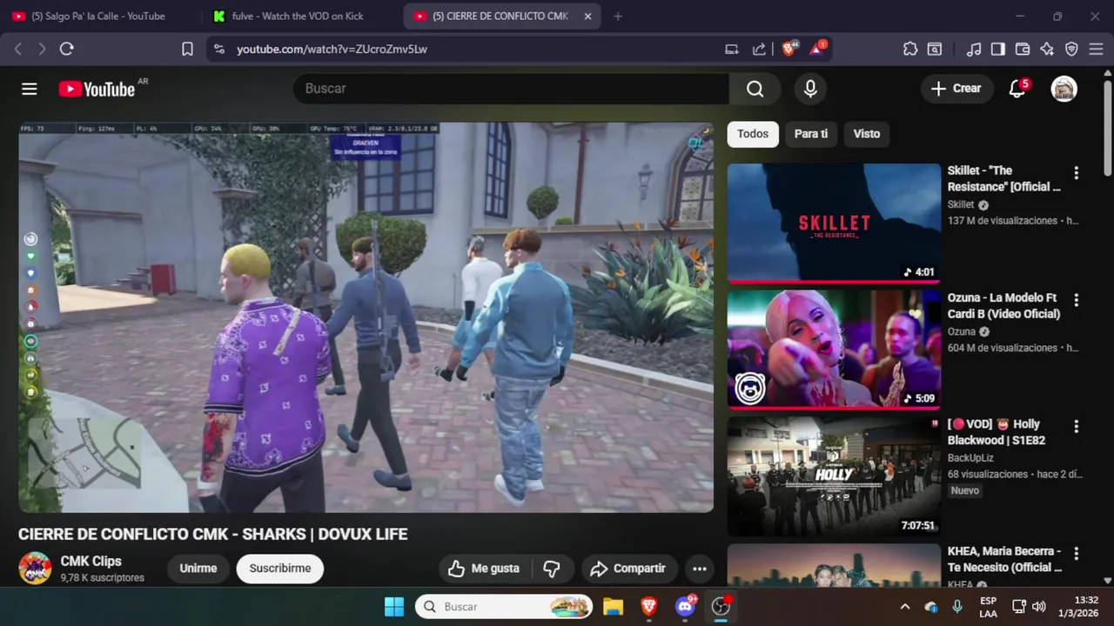The image size is (1114, 626).
Task: Bookmark this page
Action: point(187,50)
